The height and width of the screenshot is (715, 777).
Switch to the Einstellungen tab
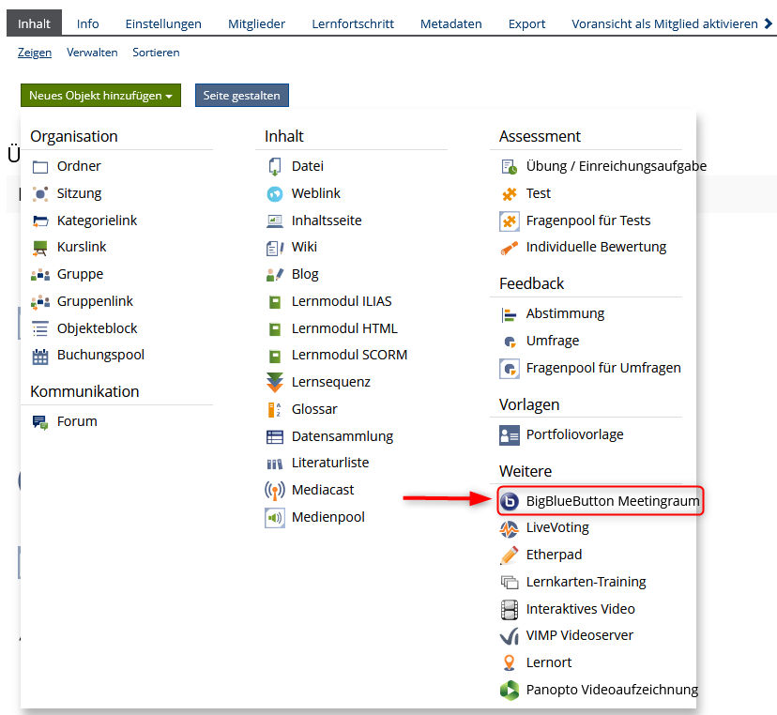coord(163,23)
